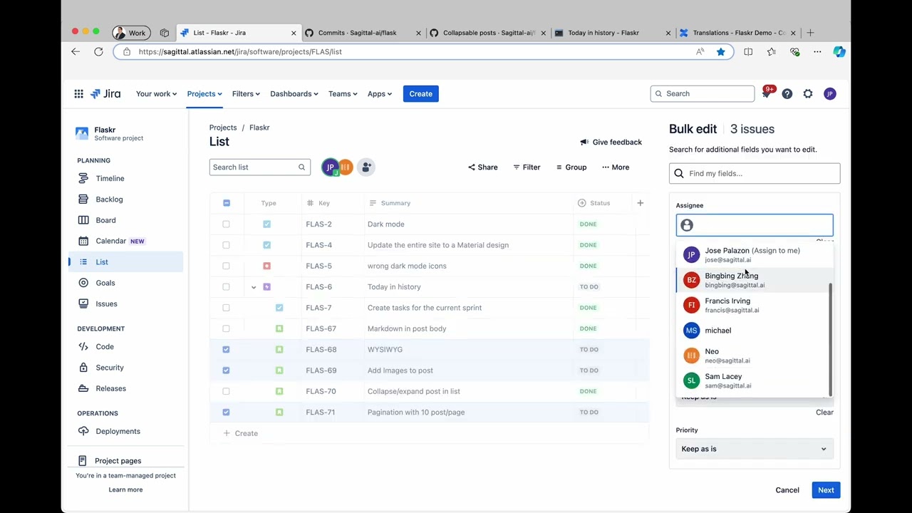
Task: Click the Assignee input field
Action: coord(755,225)
